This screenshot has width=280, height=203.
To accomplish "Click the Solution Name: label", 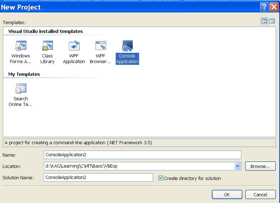I will pyautogui.click(x=18, y=178).
